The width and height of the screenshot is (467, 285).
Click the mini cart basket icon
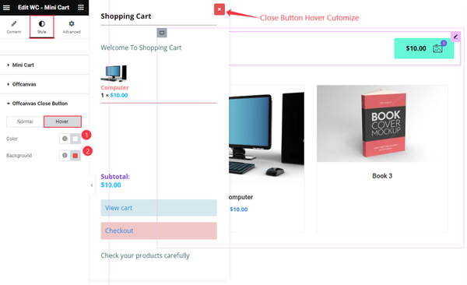(437, 48)
